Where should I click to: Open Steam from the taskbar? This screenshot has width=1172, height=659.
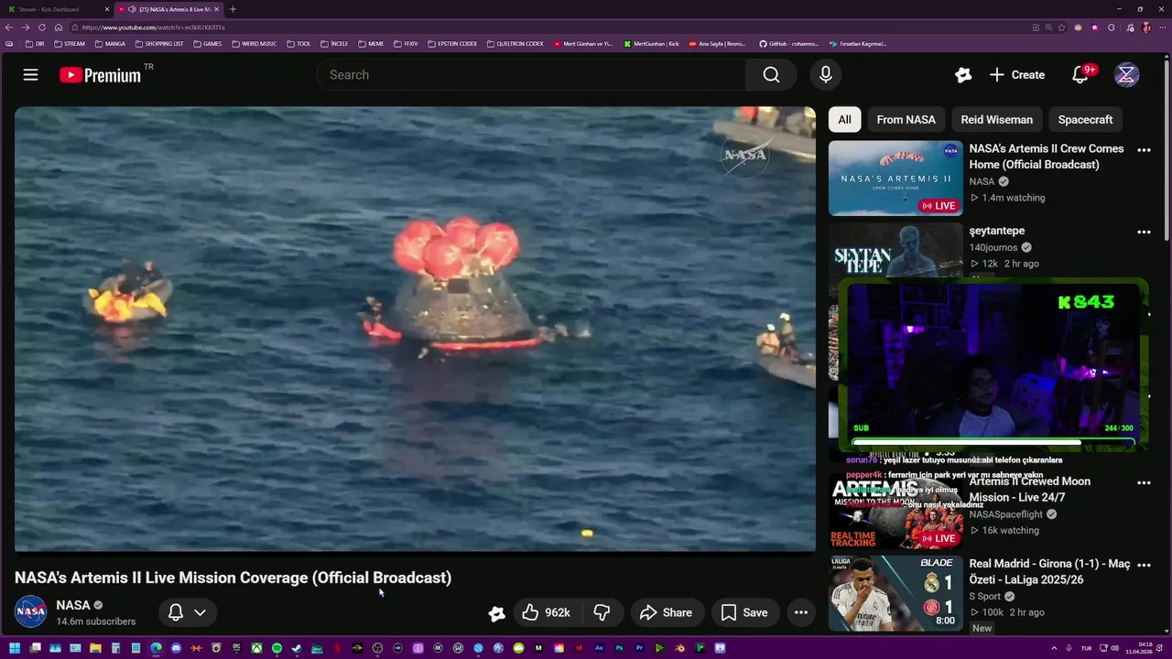[x=296, y=648]
